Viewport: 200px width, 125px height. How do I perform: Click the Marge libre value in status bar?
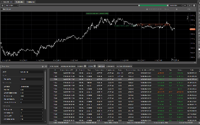point(140,123)
